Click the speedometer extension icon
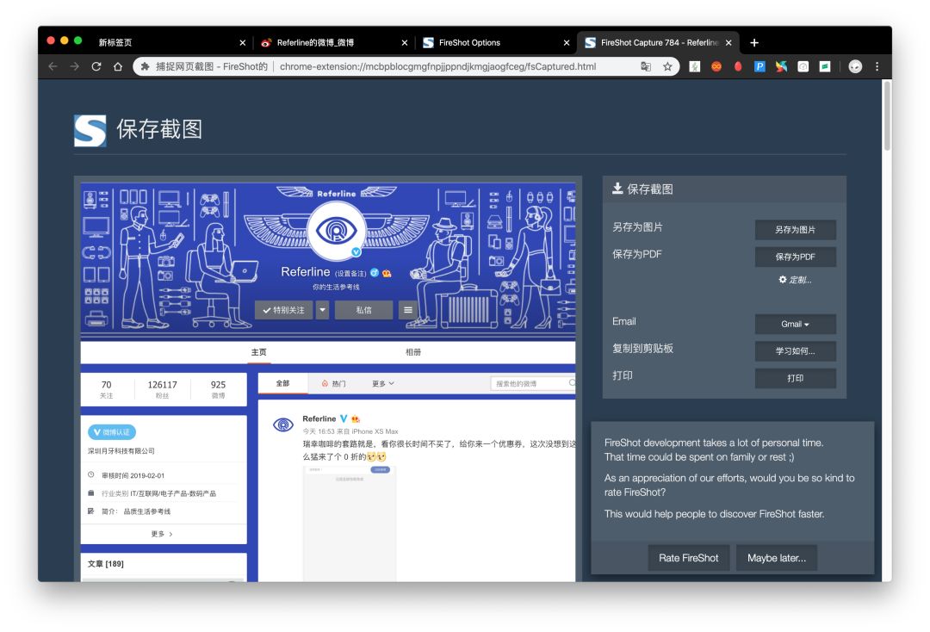This screenshot has height=632, width=930. click(803, 66)
